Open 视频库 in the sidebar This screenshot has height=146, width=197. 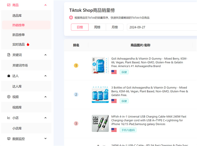click(26, 107)
